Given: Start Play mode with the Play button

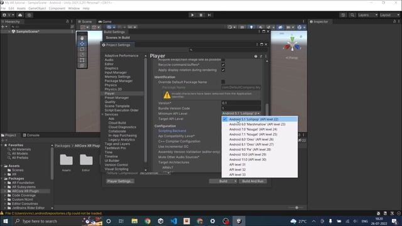Looking at the screenshot, I should [192, 15].
